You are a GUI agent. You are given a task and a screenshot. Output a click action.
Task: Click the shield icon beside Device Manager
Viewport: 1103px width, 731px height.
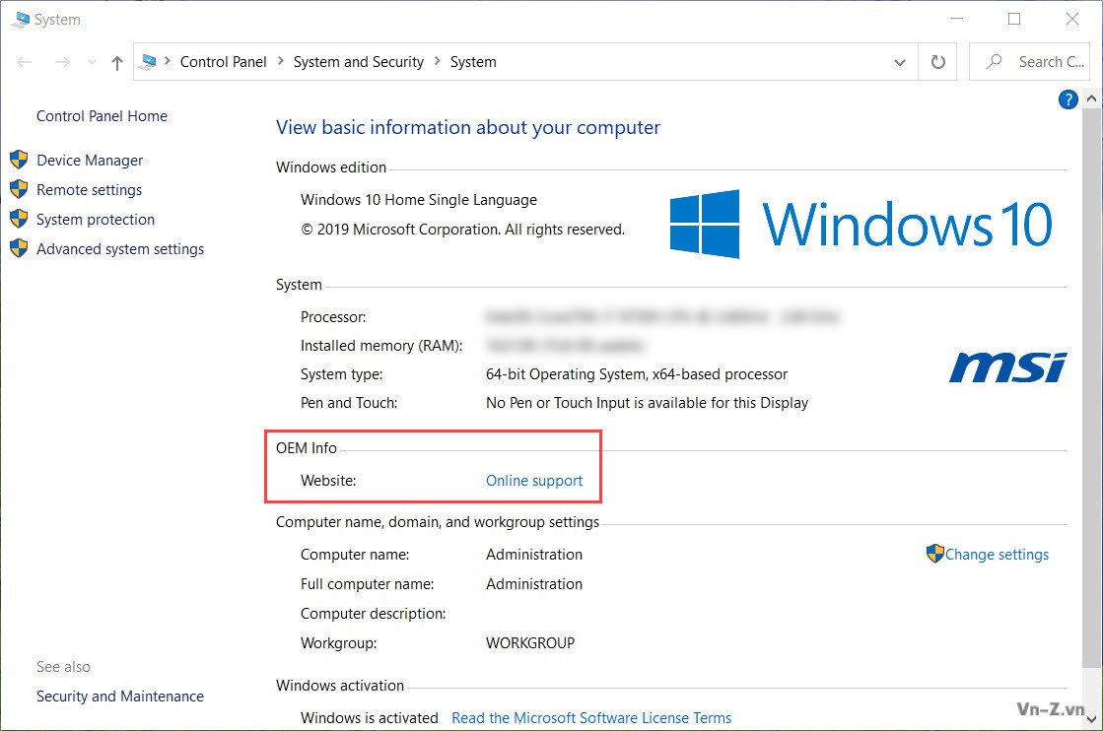(x=19, y=160)
